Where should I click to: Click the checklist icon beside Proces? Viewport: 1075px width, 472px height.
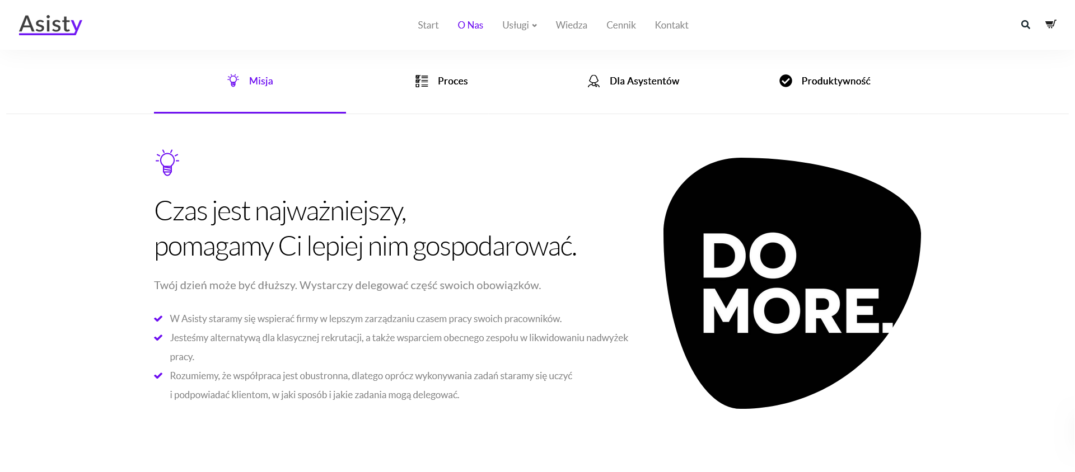[422, 81]
